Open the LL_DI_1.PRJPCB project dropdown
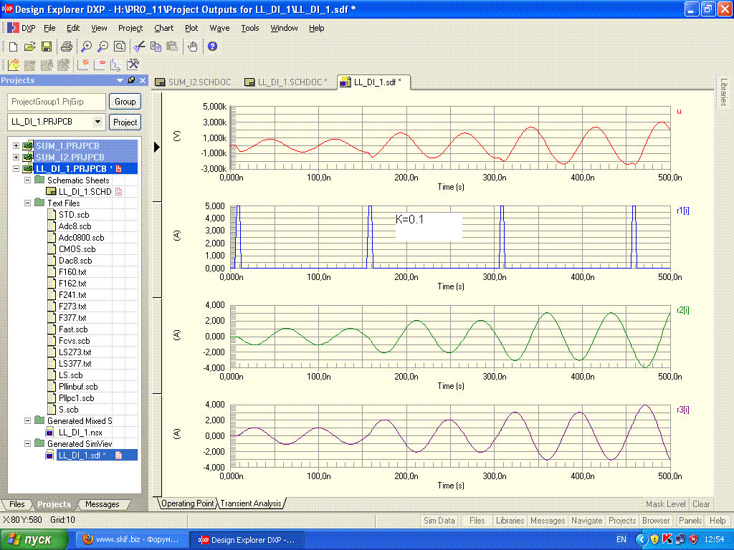 click(98, 122)
